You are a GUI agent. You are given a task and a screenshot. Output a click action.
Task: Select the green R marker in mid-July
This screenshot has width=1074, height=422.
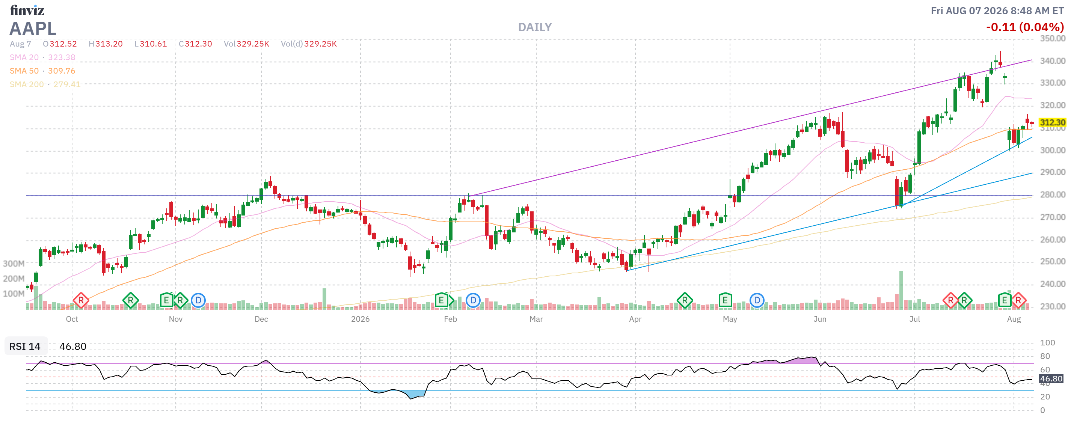coord(964,300)
